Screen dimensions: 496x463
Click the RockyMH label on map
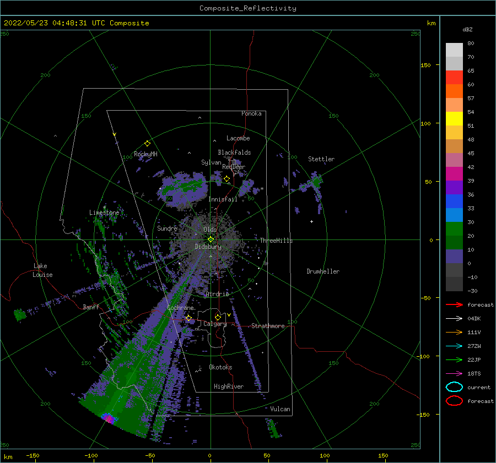(145, 154)
